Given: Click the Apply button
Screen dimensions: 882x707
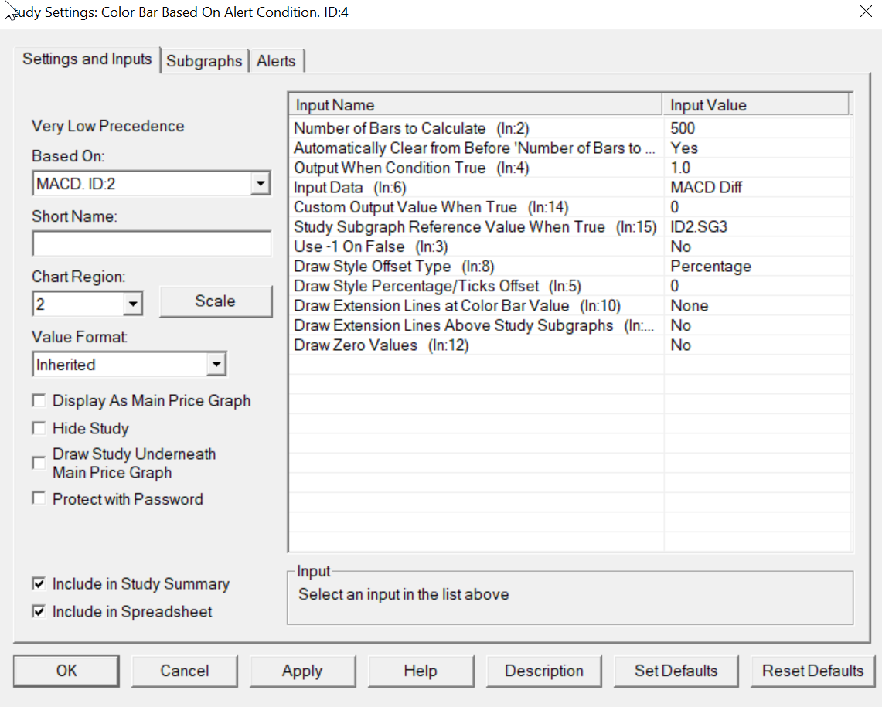Looking at the screenshot, I should pos(302,671).
